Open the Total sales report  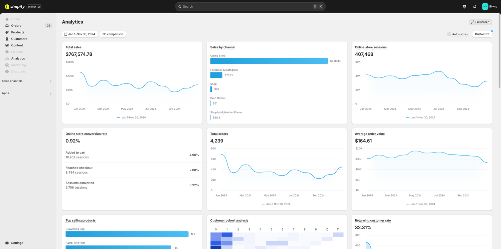73,47
